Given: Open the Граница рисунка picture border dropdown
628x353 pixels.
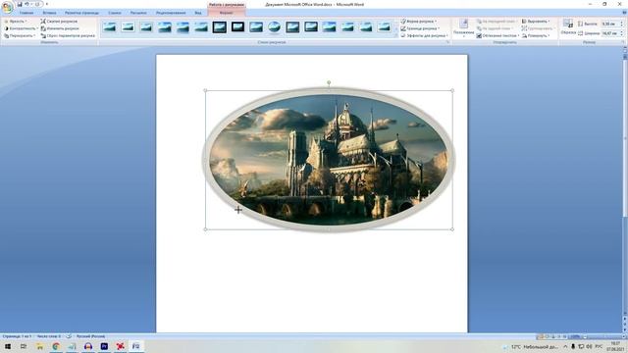Looking at the screenshot, I should (x=420, y=28).
